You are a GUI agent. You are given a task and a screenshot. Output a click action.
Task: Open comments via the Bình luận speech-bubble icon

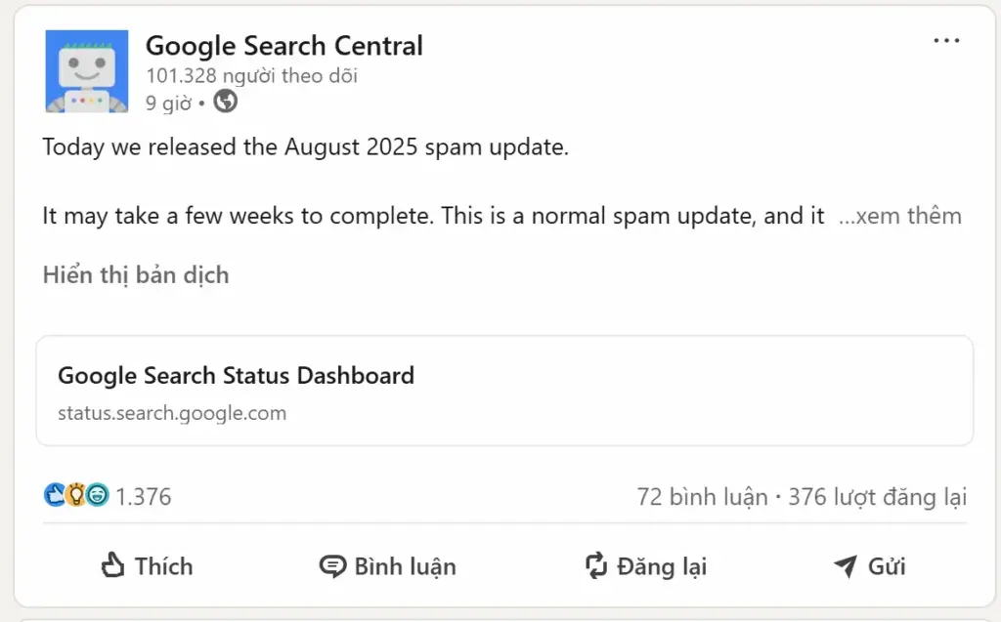point(332,566)
